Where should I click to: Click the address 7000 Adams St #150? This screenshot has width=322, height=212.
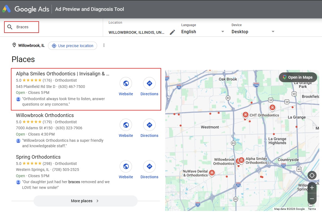point(34,128)
